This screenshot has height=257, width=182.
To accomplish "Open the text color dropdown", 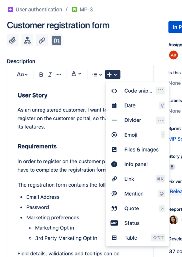I will point(76,74).
